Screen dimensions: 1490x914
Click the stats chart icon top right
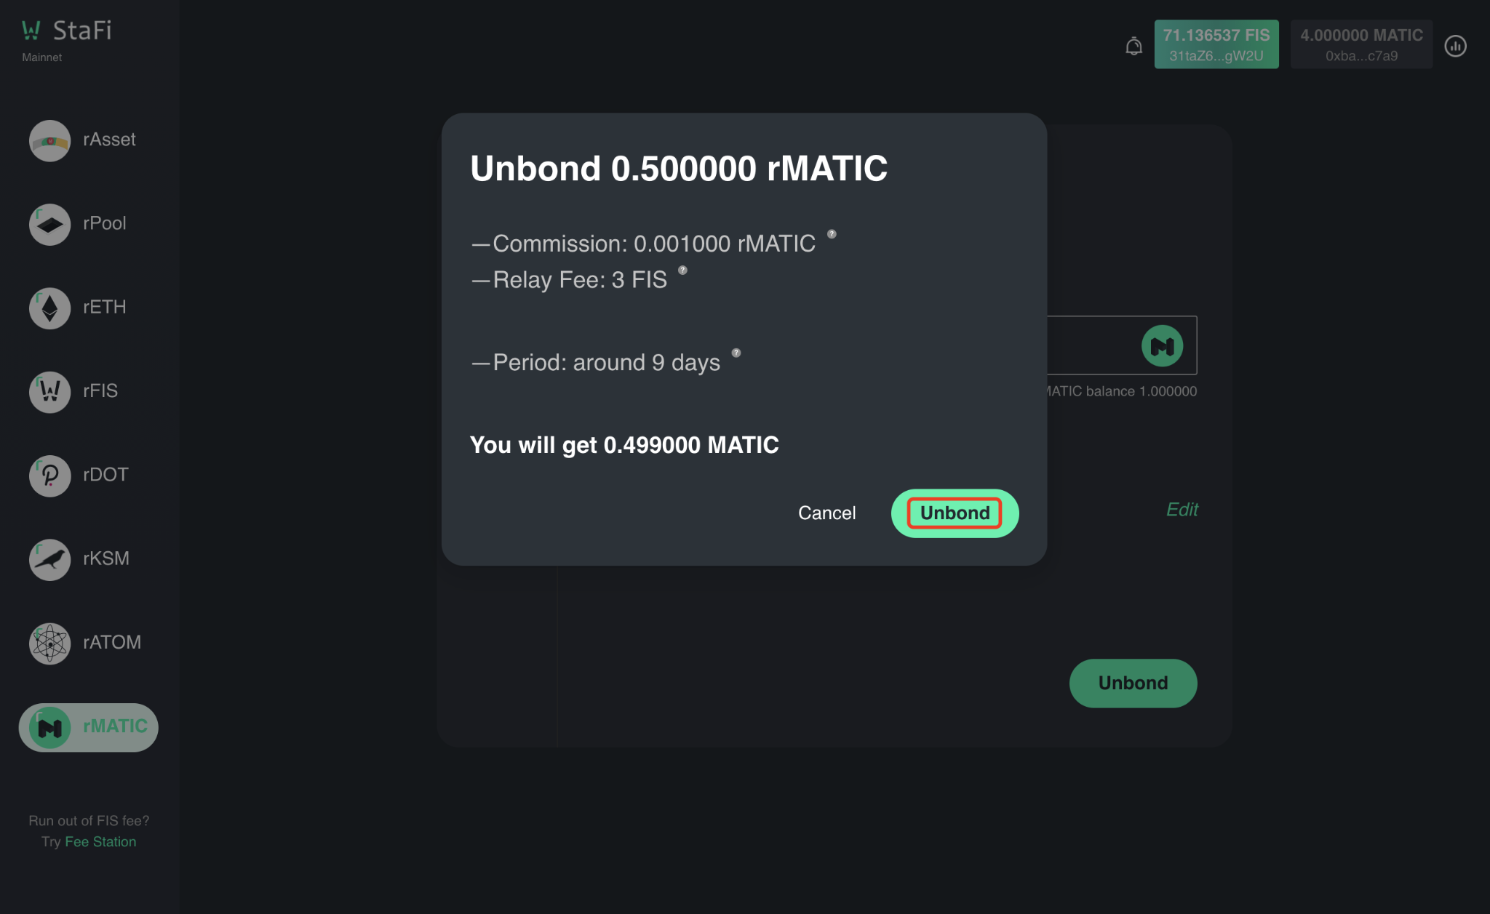[1455, 46]
